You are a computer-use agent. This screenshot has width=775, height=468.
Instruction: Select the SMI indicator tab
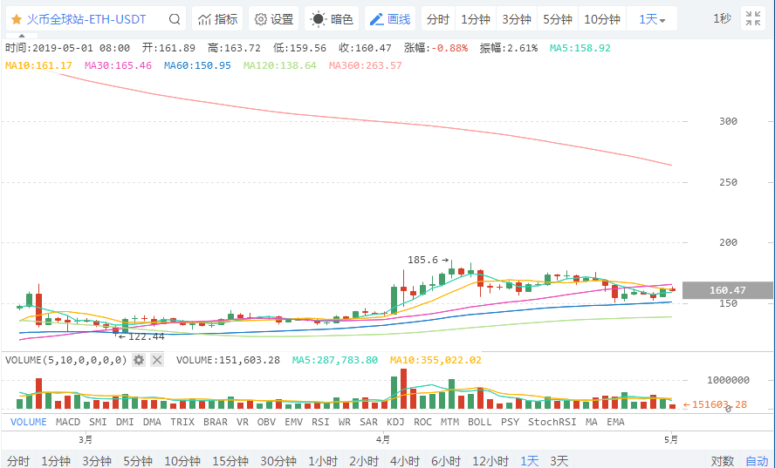click(98, 422)
